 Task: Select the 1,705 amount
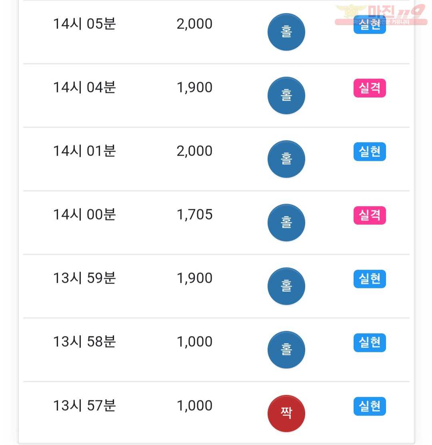pos(194,215)
